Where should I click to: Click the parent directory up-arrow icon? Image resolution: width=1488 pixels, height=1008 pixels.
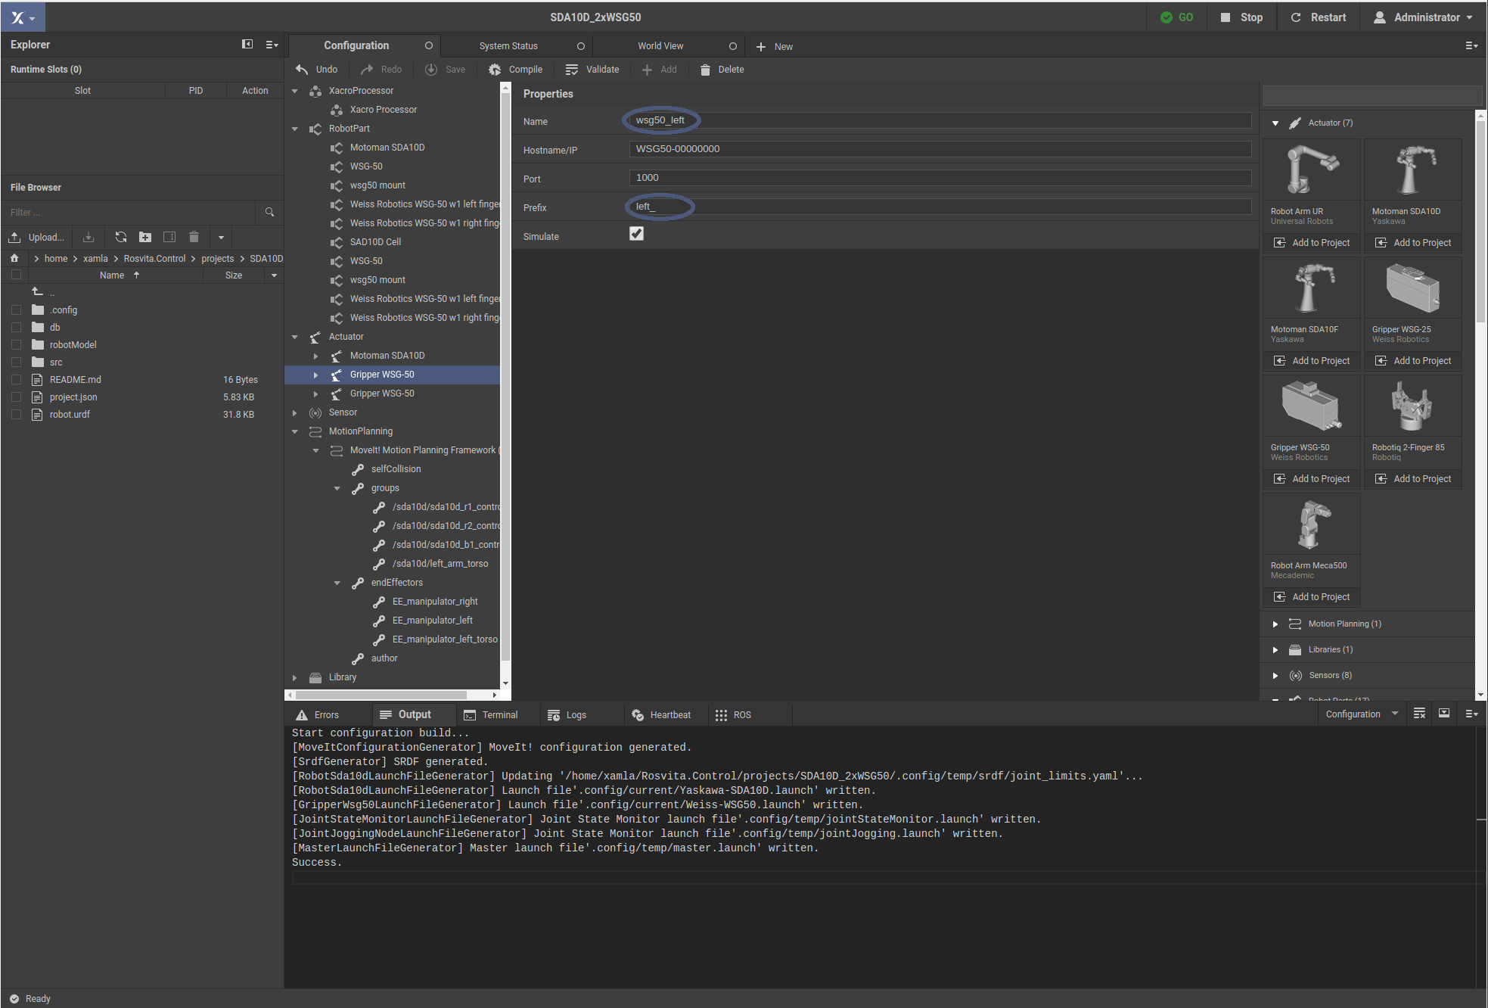[38, 291]
